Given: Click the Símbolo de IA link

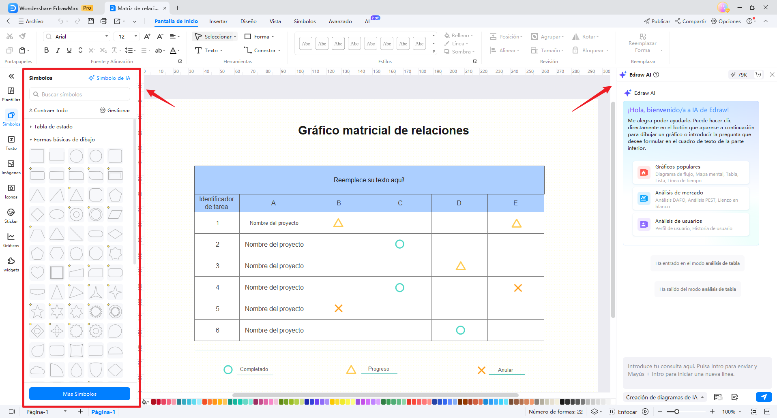Looking at the screenshot, I should click(109, 78).
